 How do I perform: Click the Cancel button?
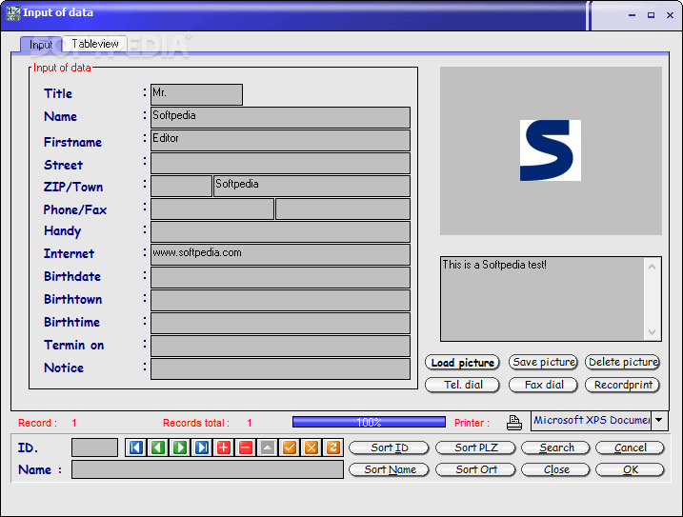[x=630, y=447]
